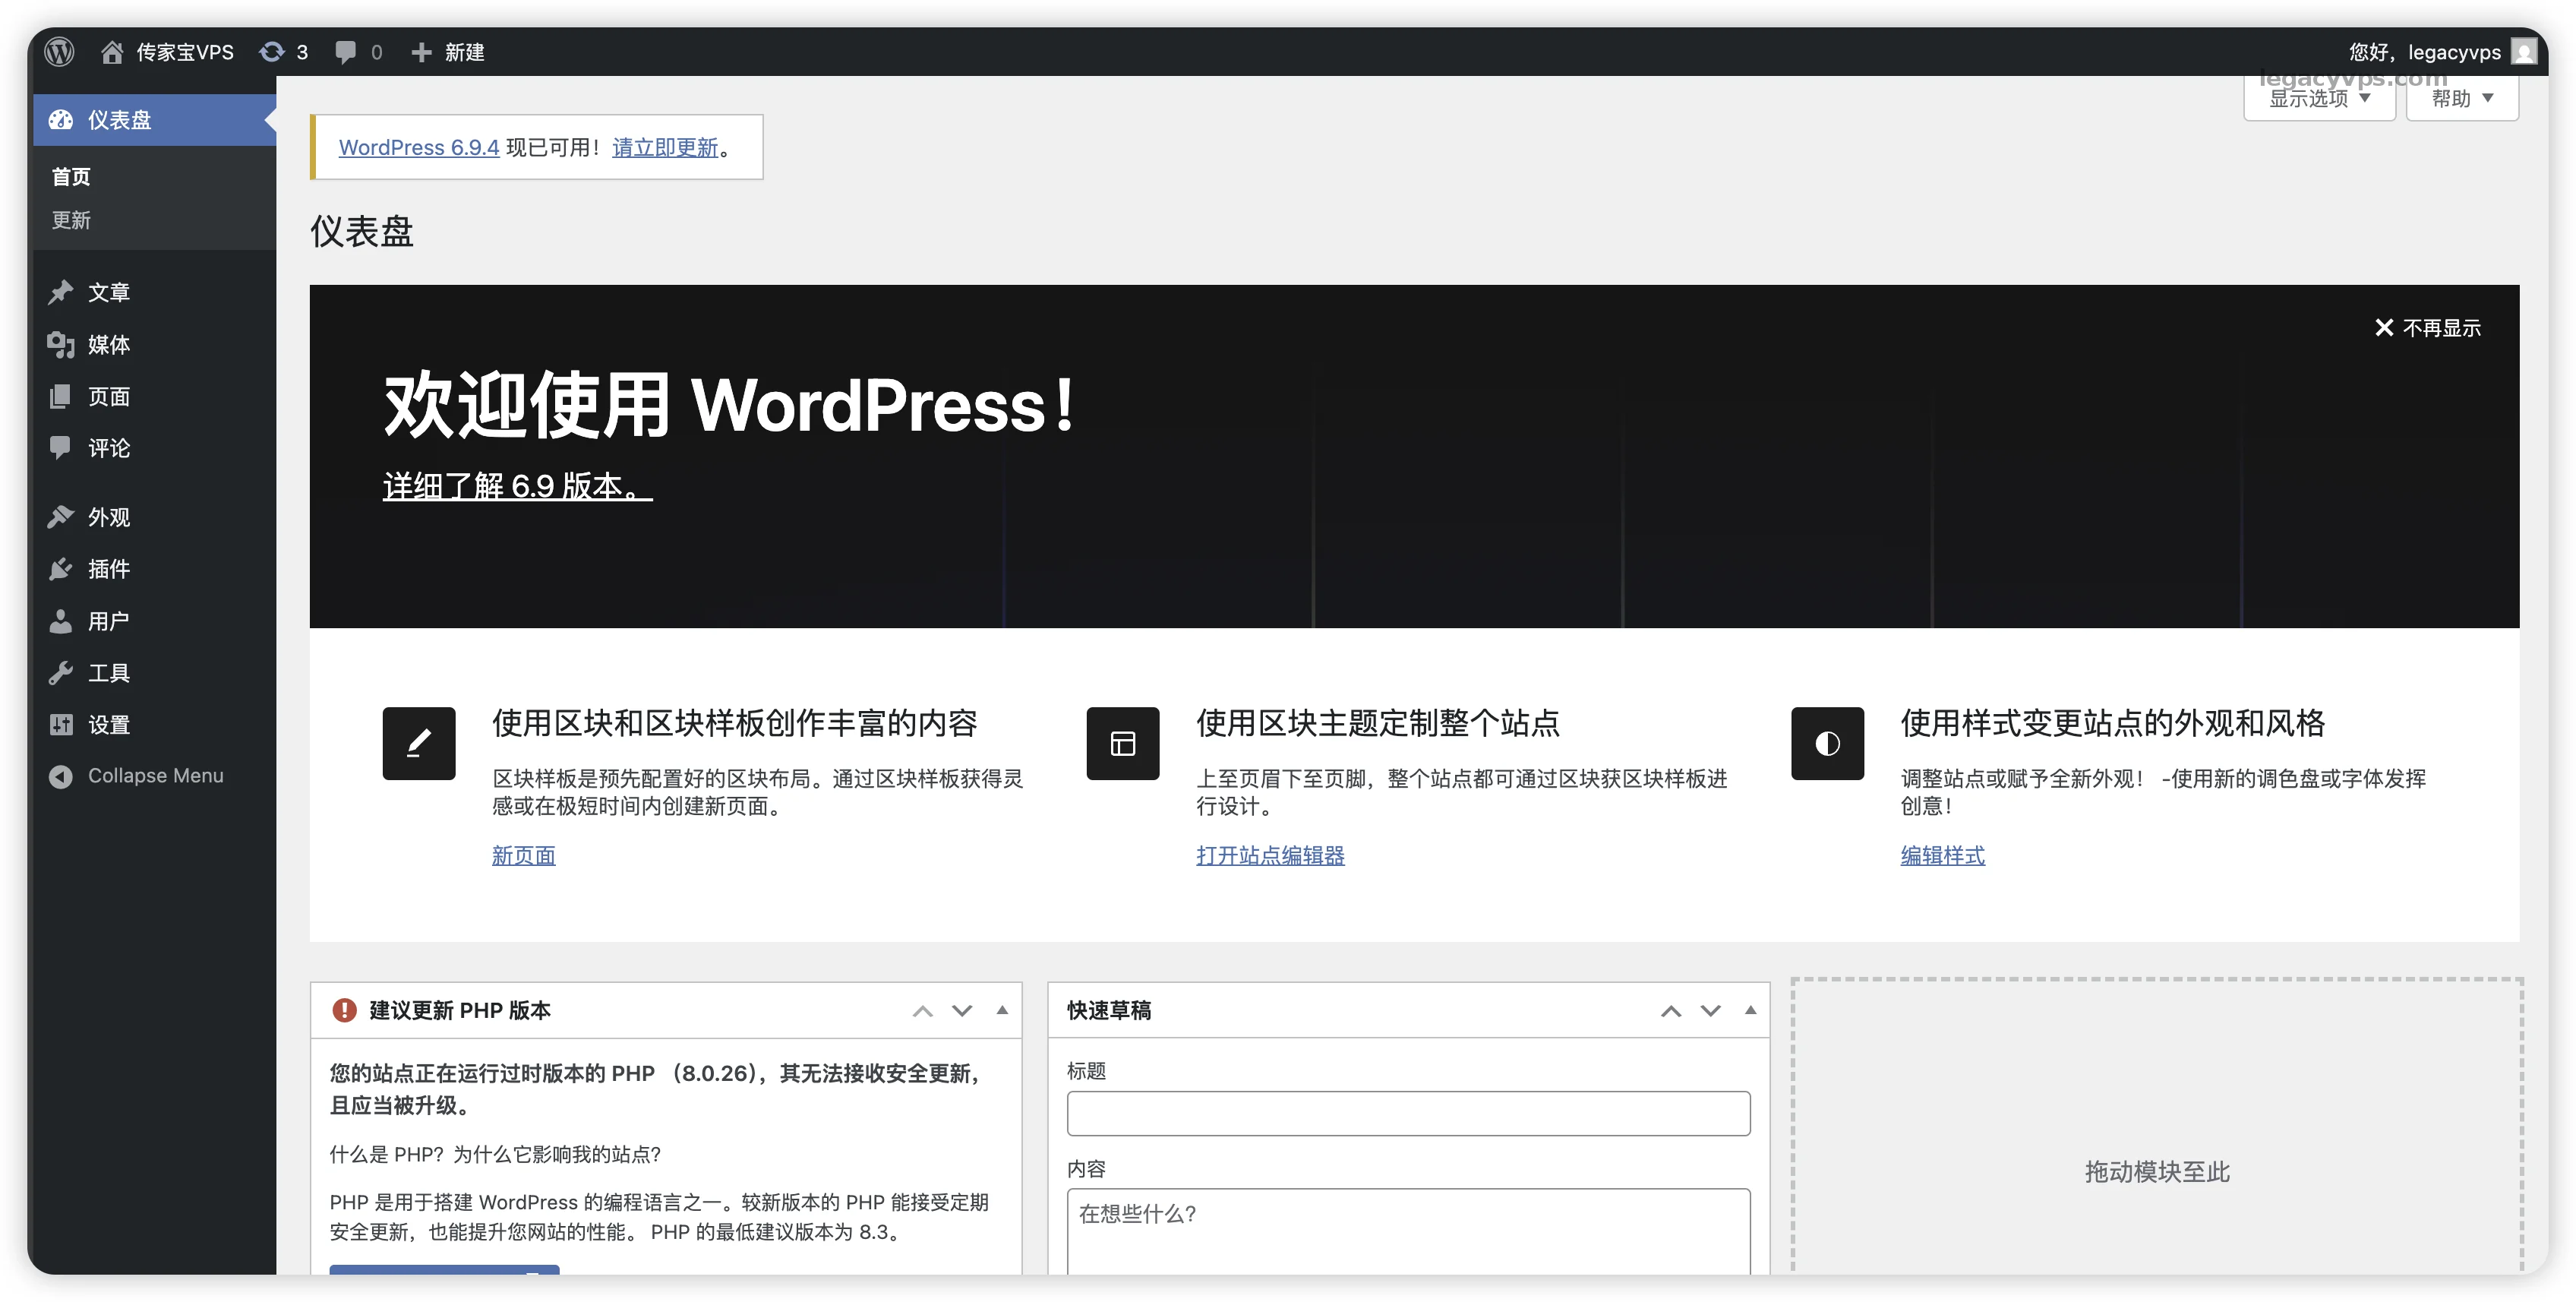Click the comments bubble icon in admin bar
2576x1302 pixels.
[346, 52]
